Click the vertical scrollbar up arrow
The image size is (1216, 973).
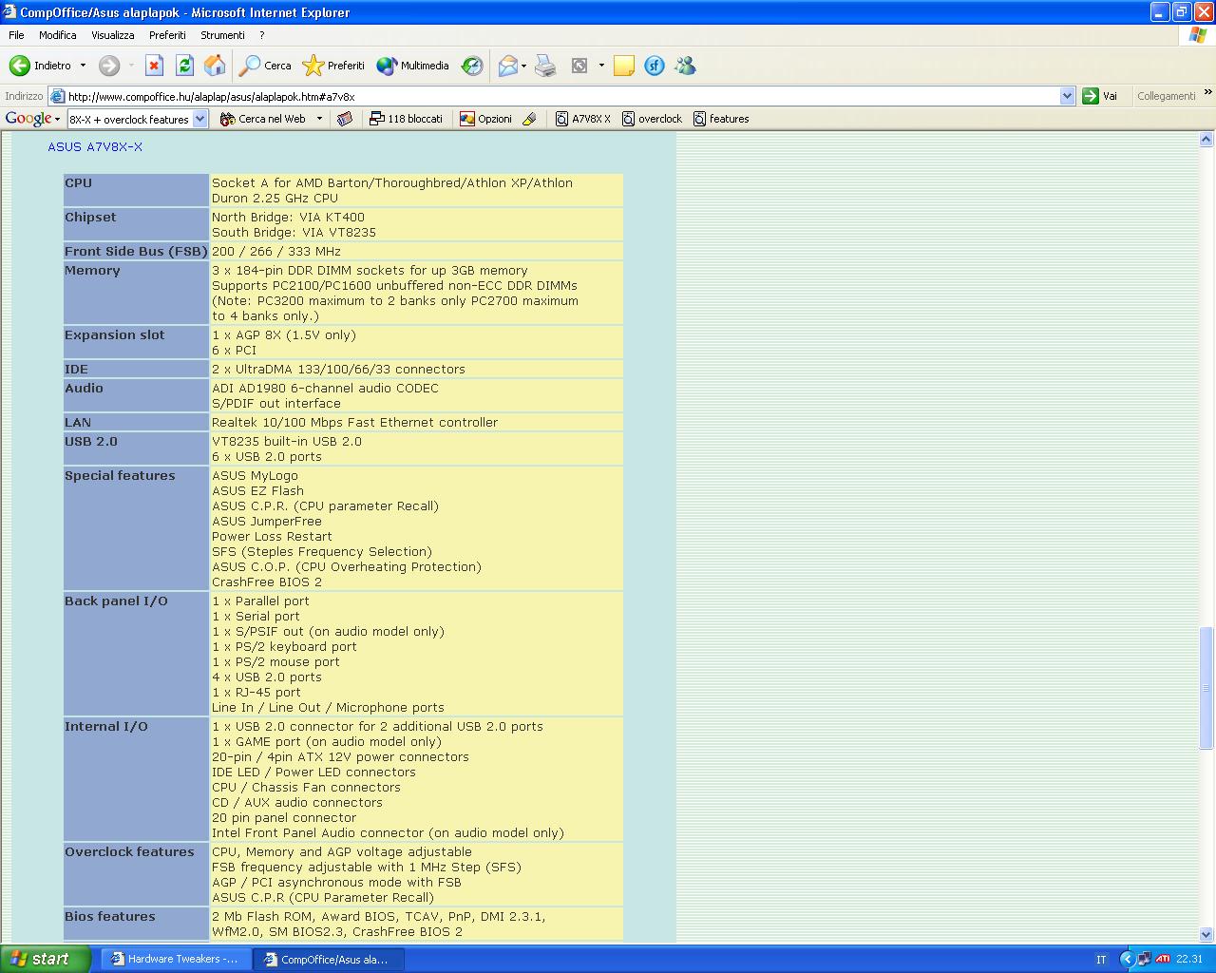tap(1206, 140)
